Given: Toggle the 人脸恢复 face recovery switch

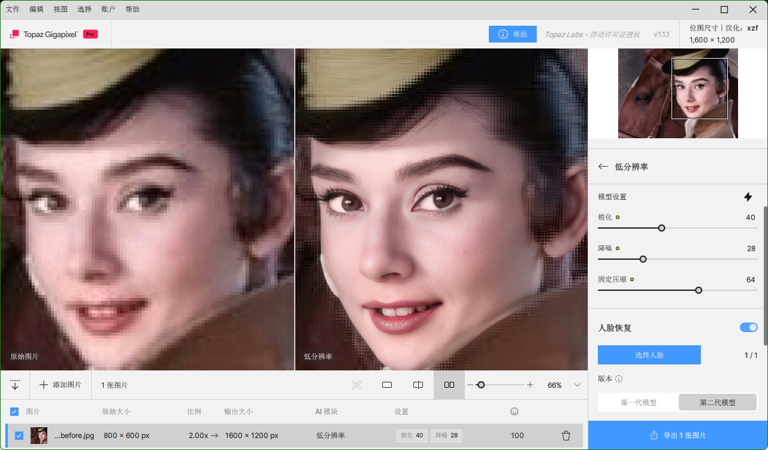Looking at the screenshot, I should pos(748,327).
